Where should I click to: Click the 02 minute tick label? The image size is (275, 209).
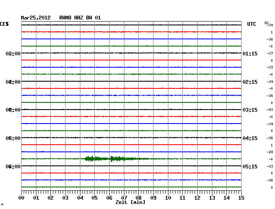[x=50, y=198]
